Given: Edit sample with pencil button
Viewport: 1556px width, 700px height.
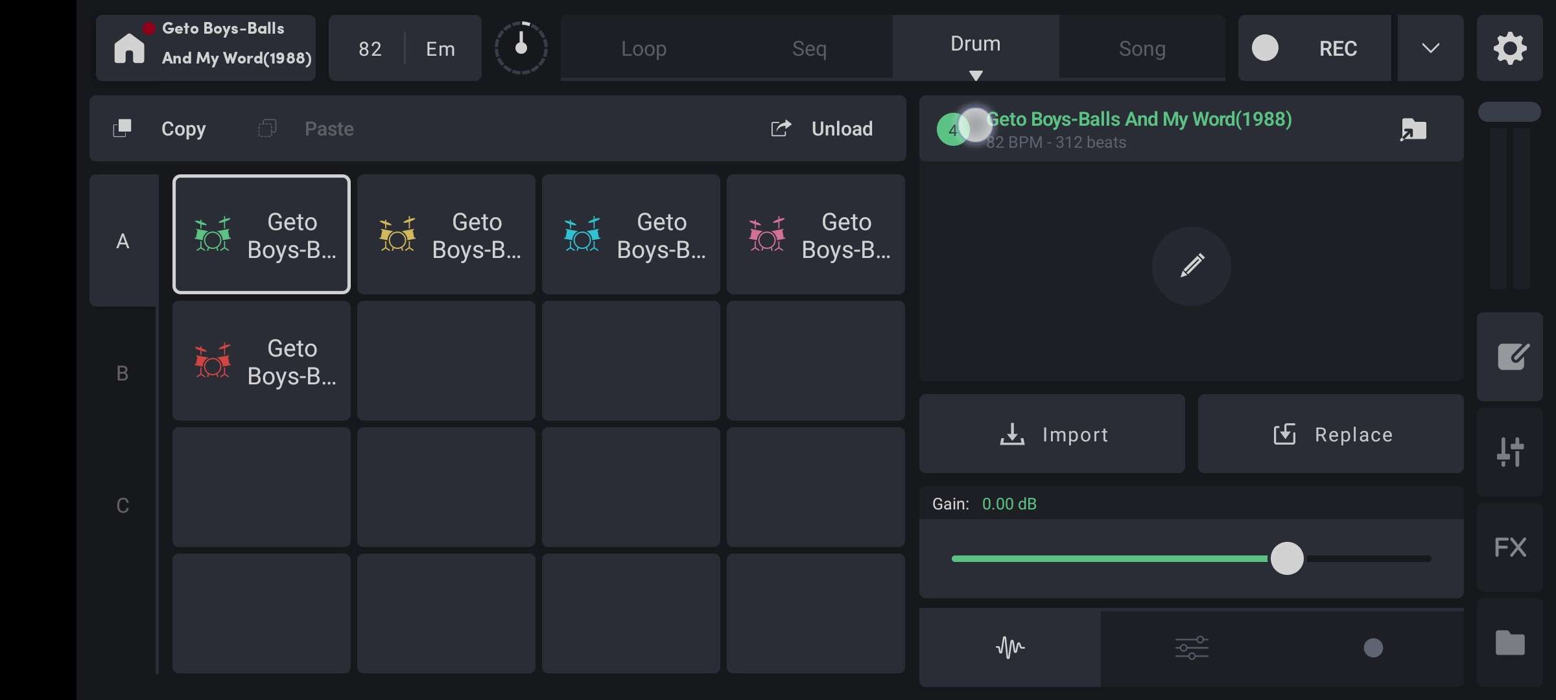Looking at the screenshot, I should (x=1192, y=266).
